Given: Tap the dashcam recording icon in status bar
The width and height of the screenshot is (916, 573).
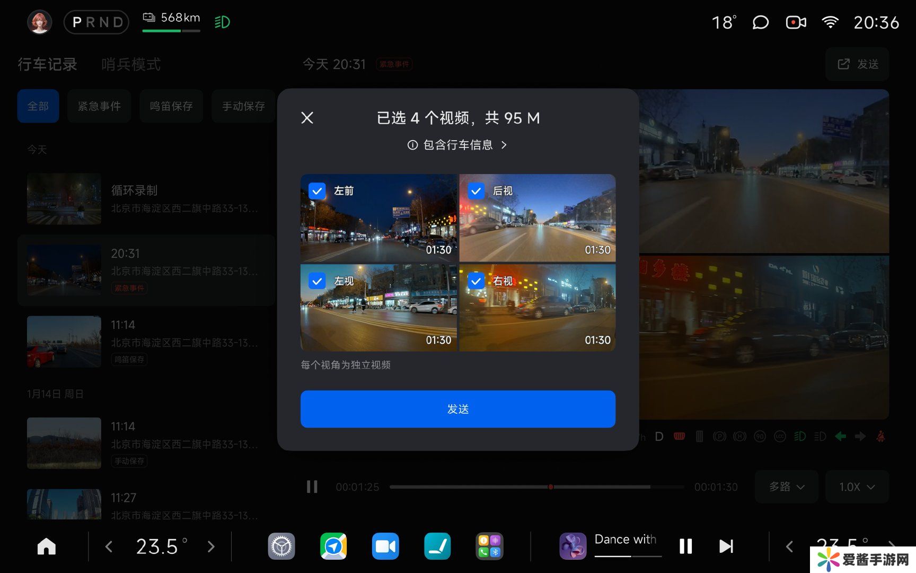Looking at the screenshot, I should tap(795, 22).
